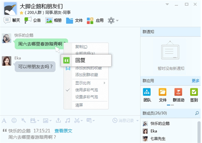This screenshot has height=143, width=202.
Task: Click the 更多 link in 群应用
Action: 195,81
